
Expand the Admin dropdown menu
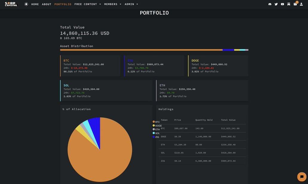pyautogui.click(x=131, y=4)
